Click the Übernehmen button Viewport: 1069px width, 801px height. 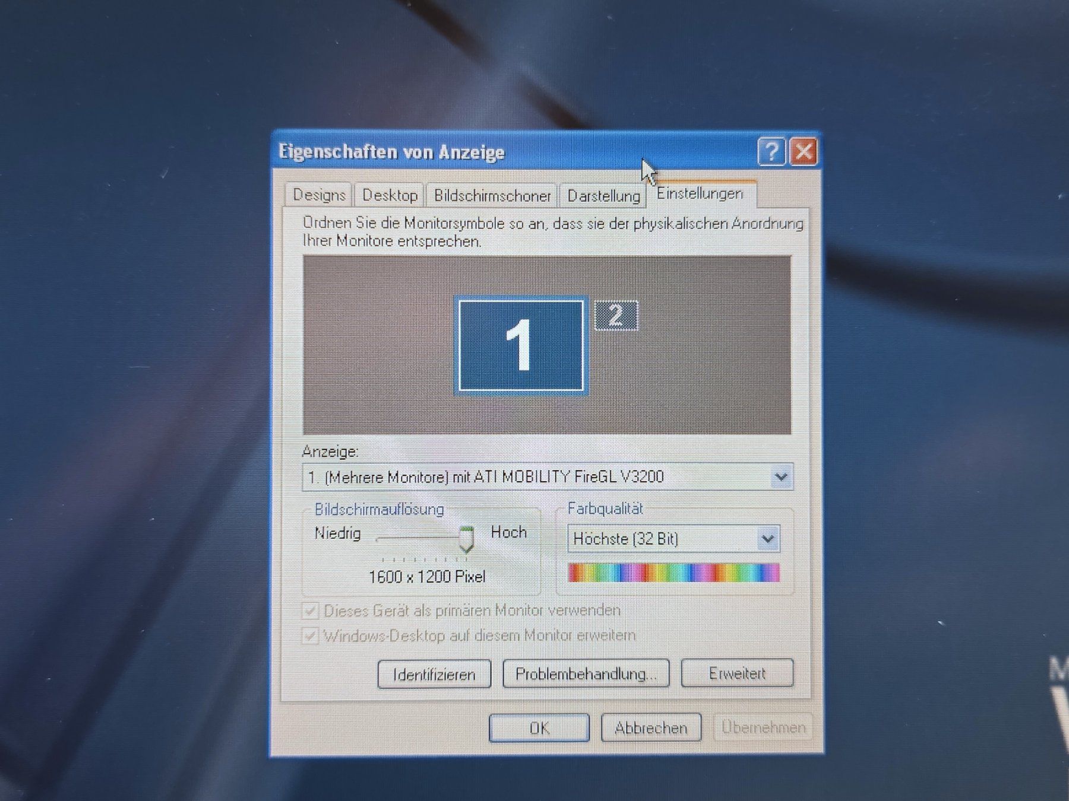click(763, 727)
